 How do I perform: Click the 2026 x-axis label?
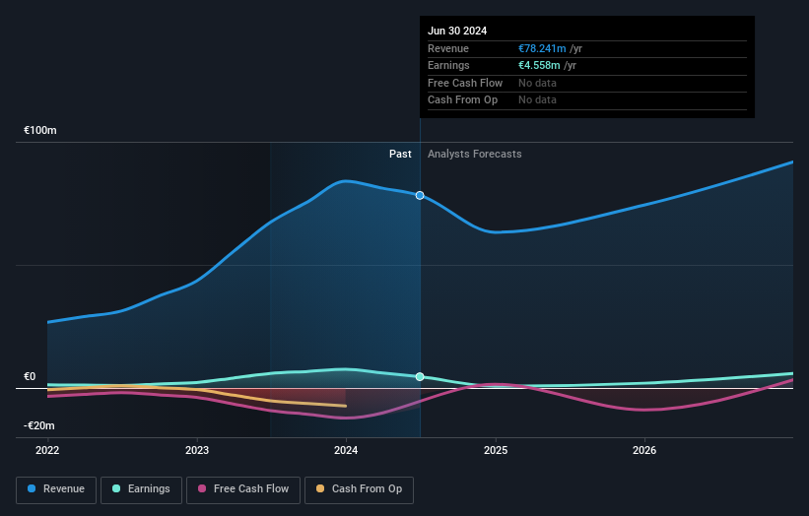[644, 450]
